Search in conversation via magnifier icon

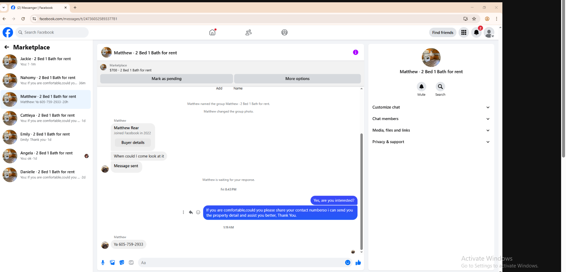[x=440, y=87]
